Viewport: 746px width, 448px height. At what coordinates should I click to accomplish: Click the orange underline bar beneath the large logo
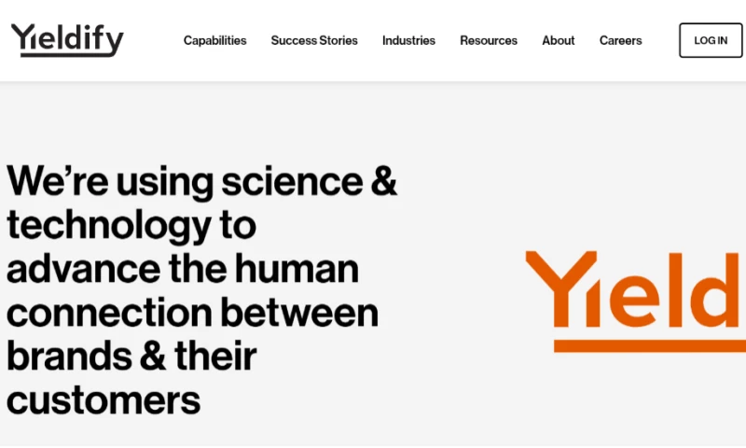pyautogui.click(x=649, y=345)
